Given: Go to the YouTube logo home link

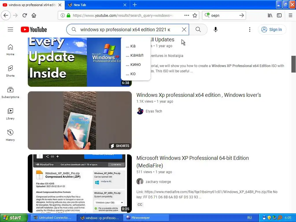Looking at the screenshot, I should [x=34, y=29].
